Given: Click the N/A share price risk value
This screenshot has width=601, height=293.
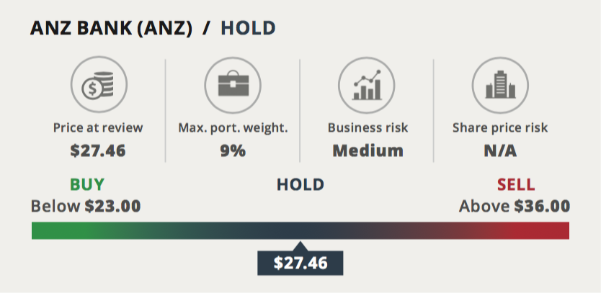Looking at the screenshot, I should click(500, 151).
